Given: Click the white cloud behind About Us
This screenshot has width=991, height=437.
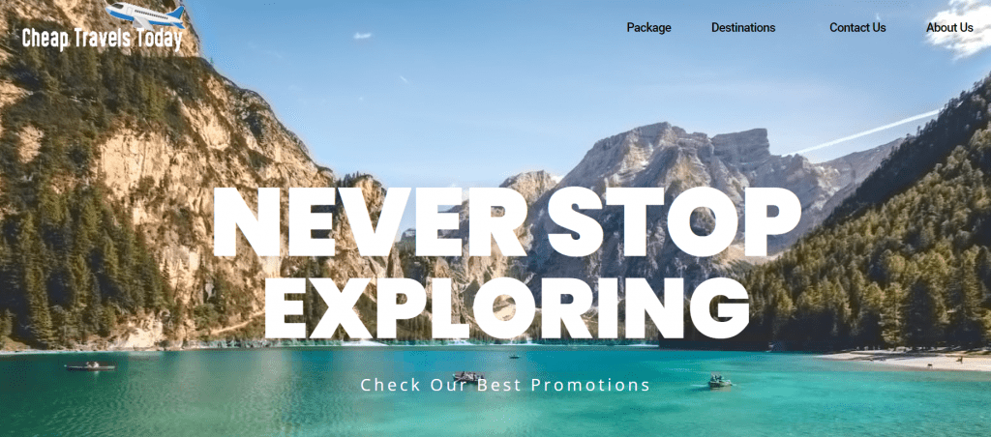Looking at the screenshot, I should tap(961, 26).
